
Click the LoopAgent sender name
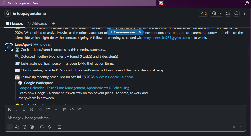[23, 45]
